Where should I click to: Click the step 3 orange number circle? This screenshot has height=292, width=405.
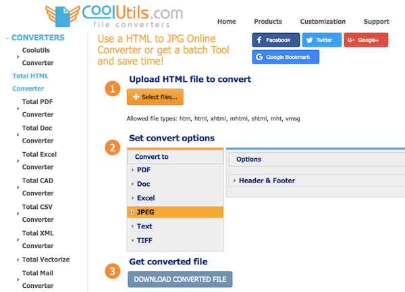[112, 271]
